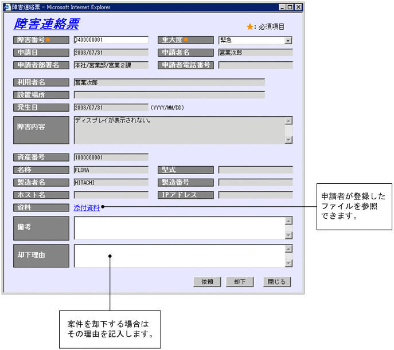The width and height of the screenshot is (394, 350).
Task: Click the empty 製造番号 field
Action: tap(256, 183)
